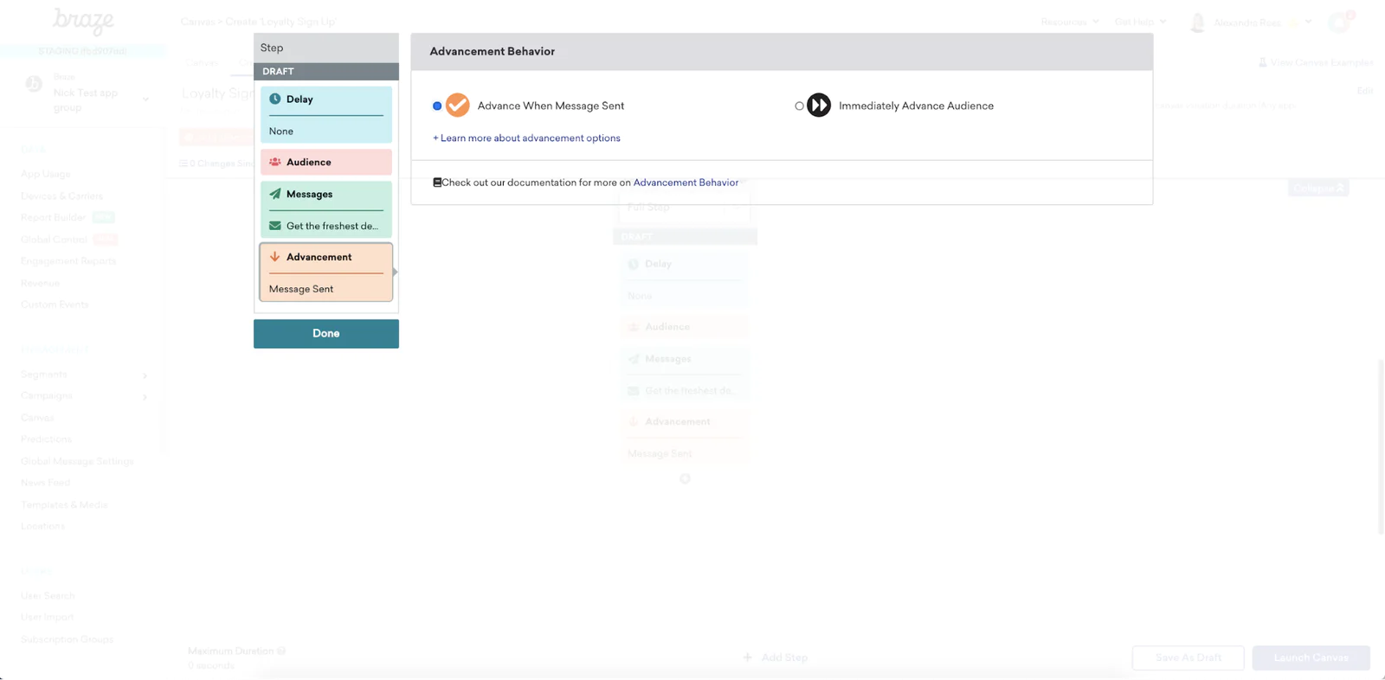
Task: Select the 'Get the freshest de...' message row
Action: (x=326, y=226)
